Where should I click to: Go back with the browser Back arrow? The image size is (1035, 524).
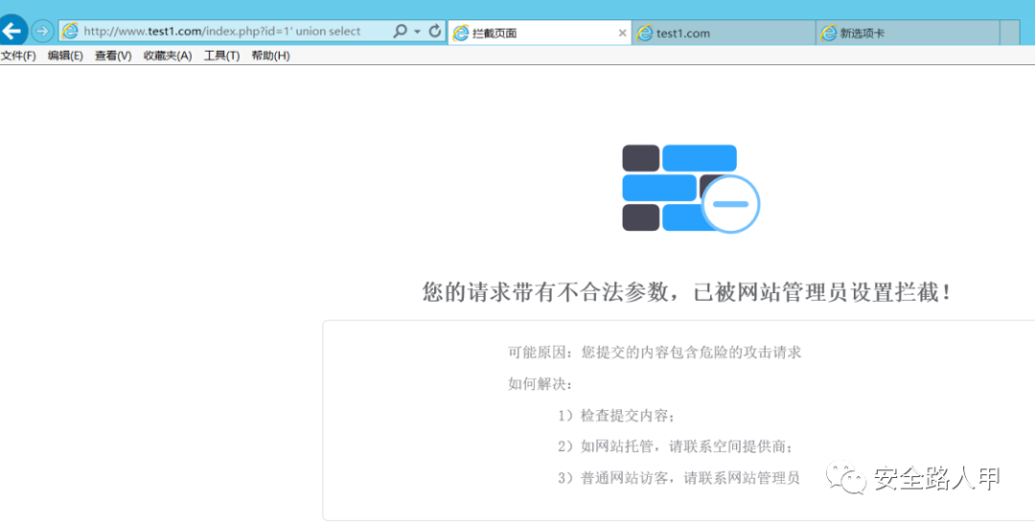coord(11,31)
